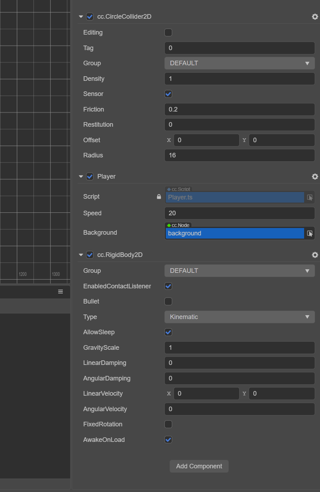Click the Add Component button
Screen dimensions: 320x492
coord(199,466)
